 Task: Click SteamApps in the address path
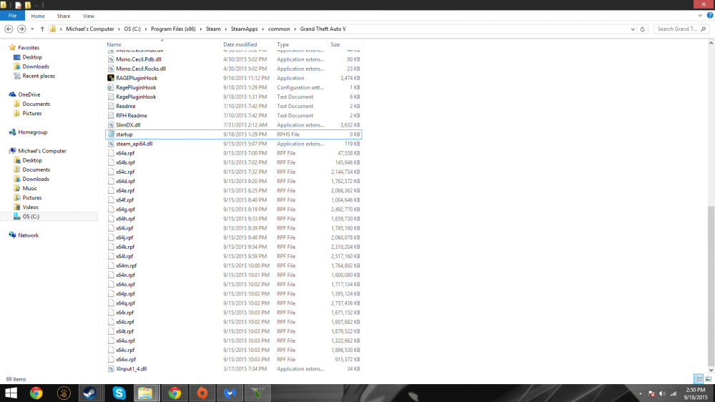pyautogui.click(x=244, y=29)
